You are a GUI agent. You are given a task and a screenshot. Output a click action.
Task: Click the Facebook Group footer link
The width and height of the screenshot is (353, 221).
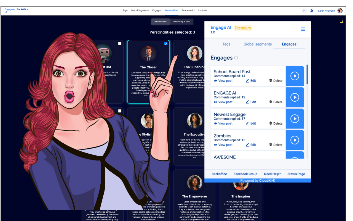click(x=245, y=174)
